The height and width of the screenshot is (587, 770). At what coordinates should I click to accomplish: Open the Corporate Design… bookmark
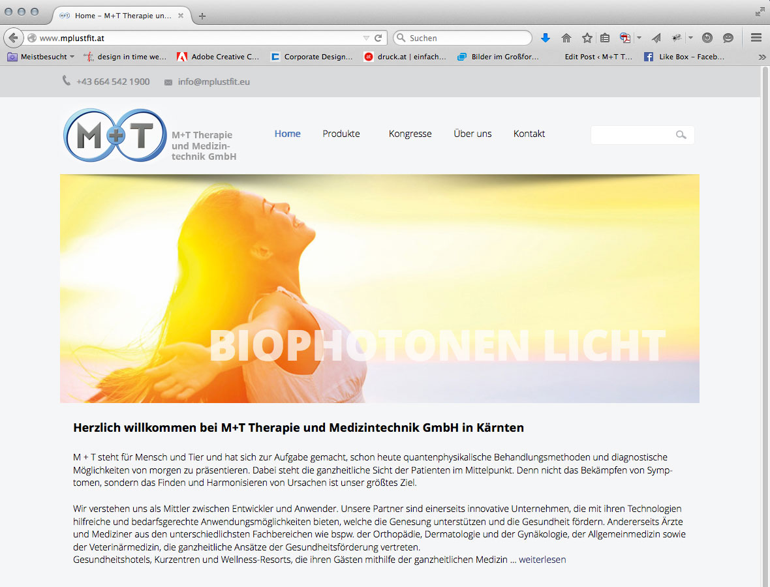point(312,57)
